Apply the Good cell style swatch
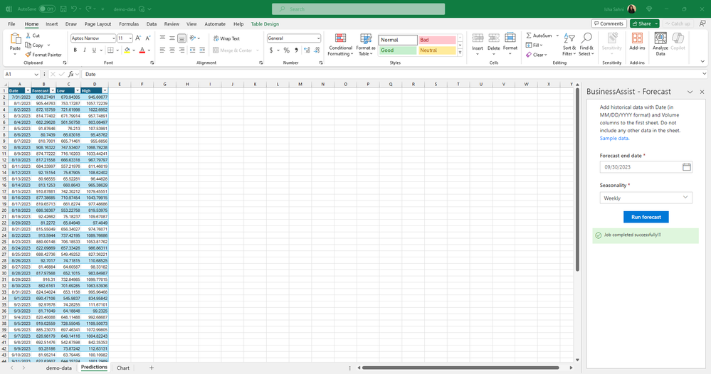The image size is (711, 374). (398, 50)
